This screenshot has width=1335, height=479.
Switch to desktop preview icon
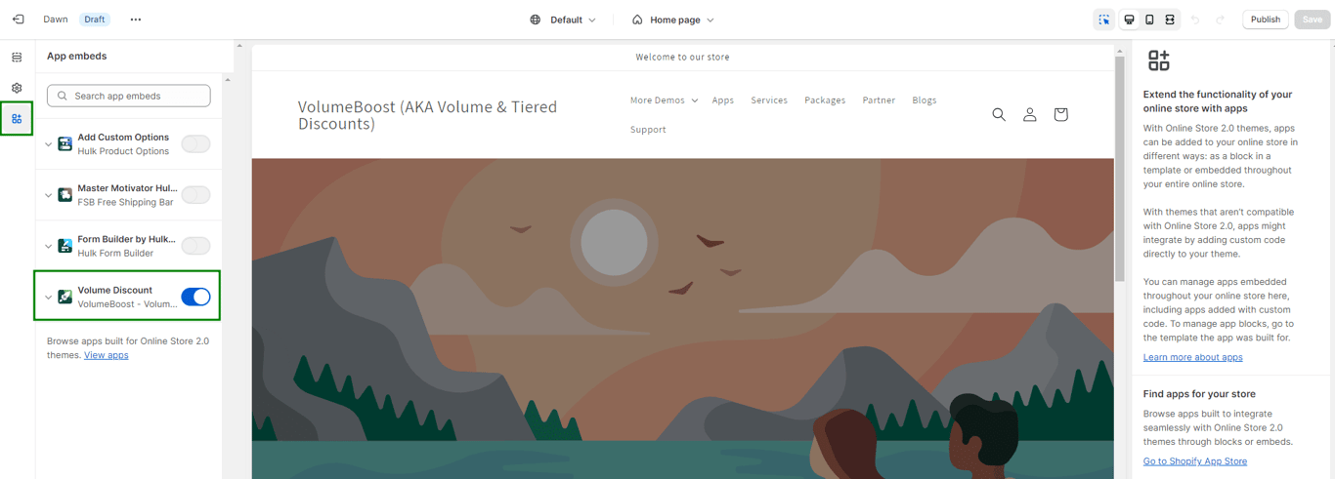[1129, 20]
